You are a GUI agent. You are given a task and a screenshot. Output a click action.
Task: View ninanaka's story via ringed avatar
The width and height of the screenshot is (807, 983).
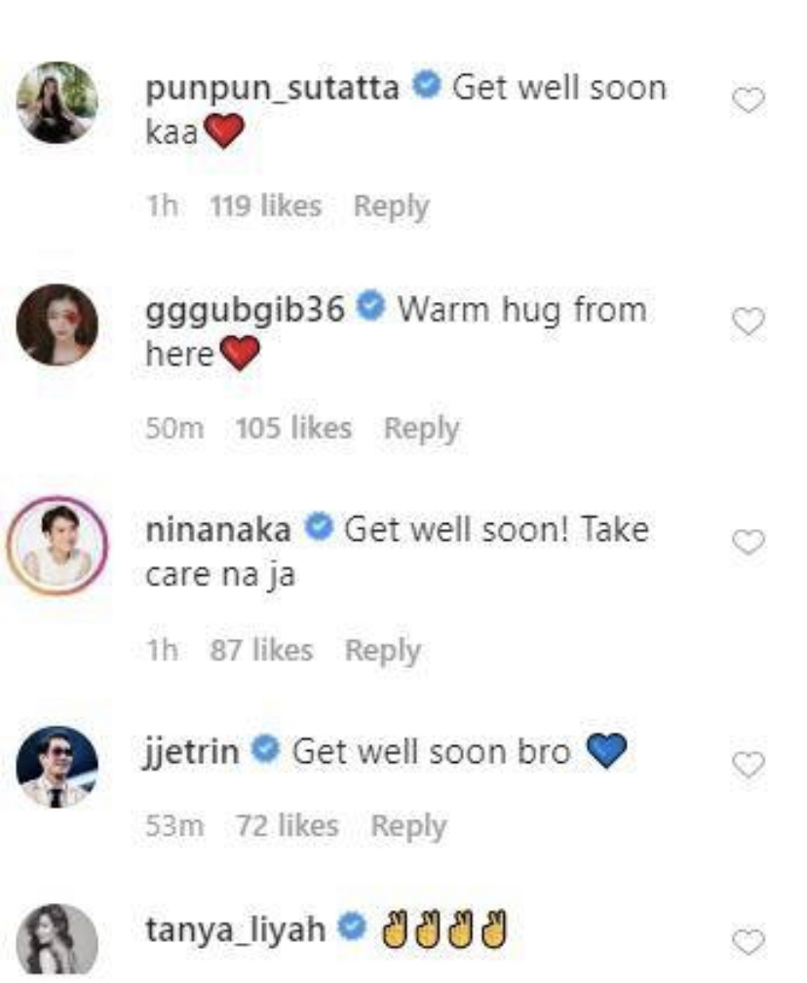coord(58,546)
